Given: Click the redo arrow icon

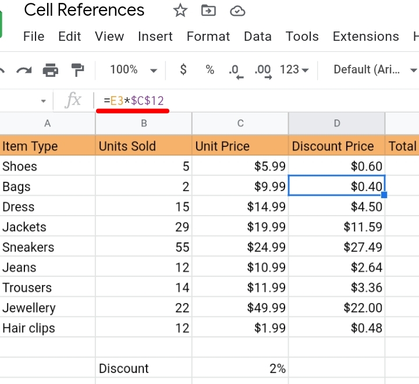Looking at the screenshot, I should tap(24, 70).
